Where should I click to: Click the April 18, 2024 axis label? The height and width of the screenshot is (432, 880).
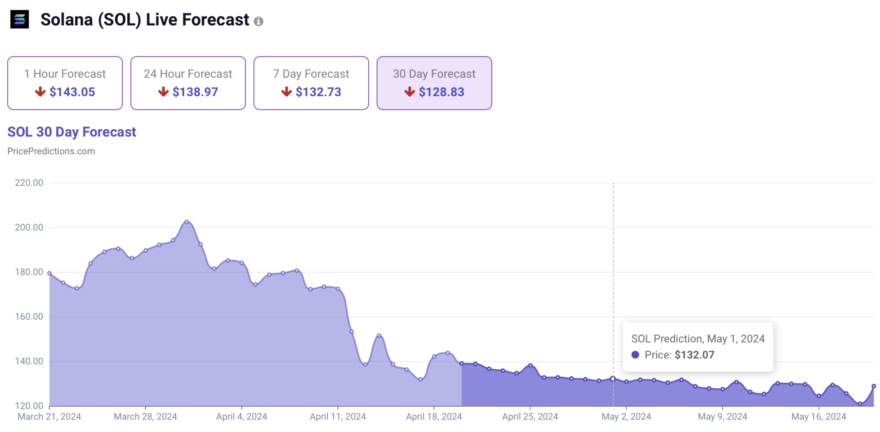(434, 417)
